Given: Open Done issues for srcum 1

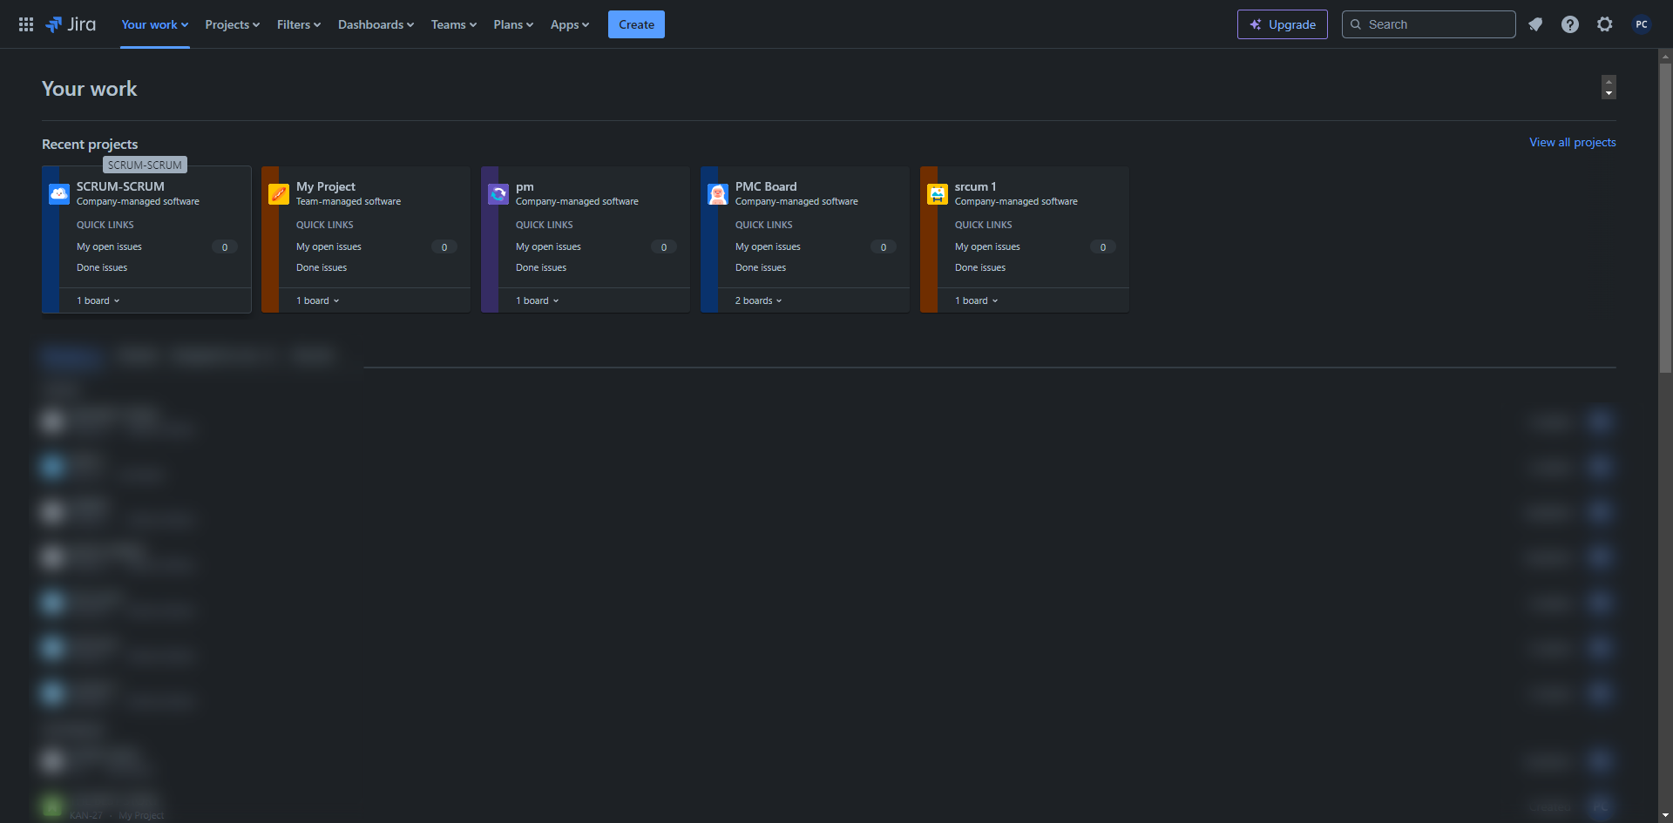Looking at the screenshot, I should click(x=980, y=267).
